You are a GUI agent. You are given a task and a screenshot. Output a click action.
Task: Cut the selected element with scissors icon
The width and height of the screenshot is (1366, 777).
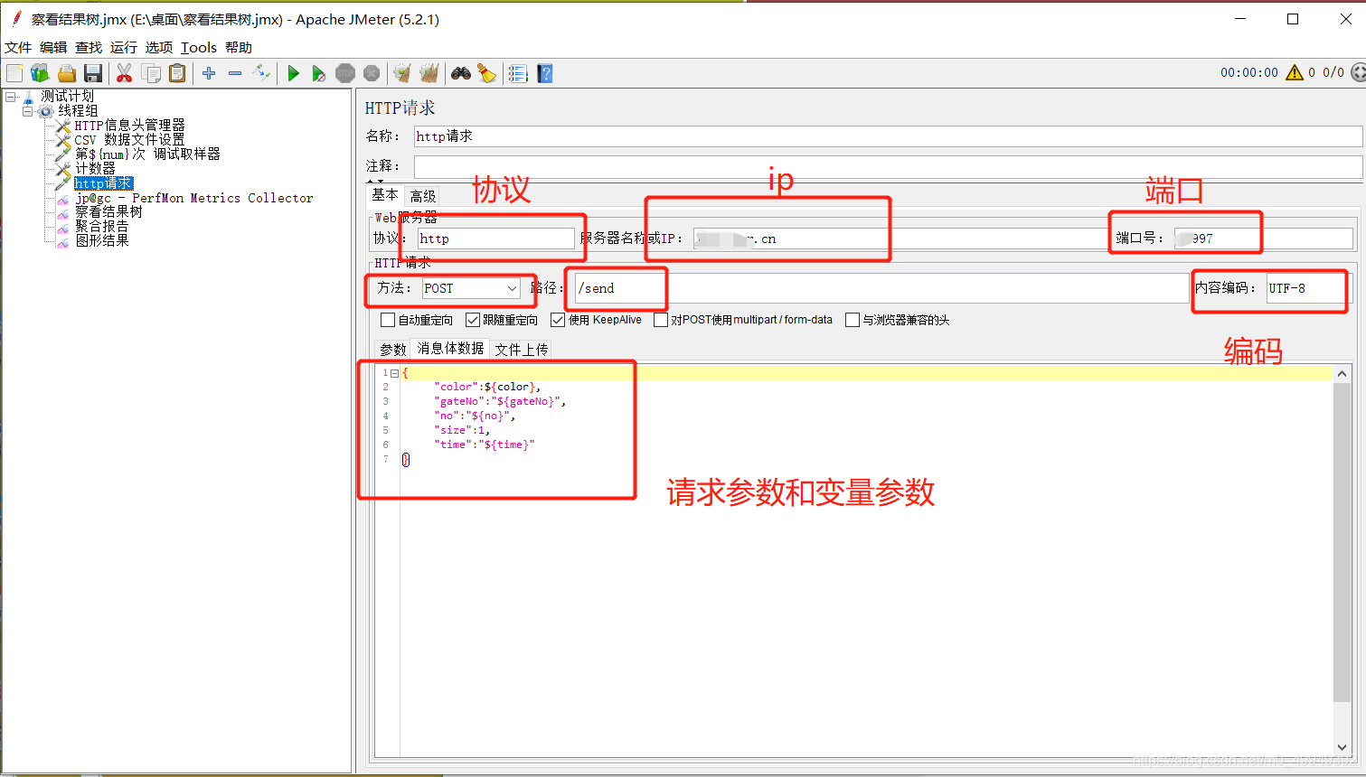[x=125, y=73]
